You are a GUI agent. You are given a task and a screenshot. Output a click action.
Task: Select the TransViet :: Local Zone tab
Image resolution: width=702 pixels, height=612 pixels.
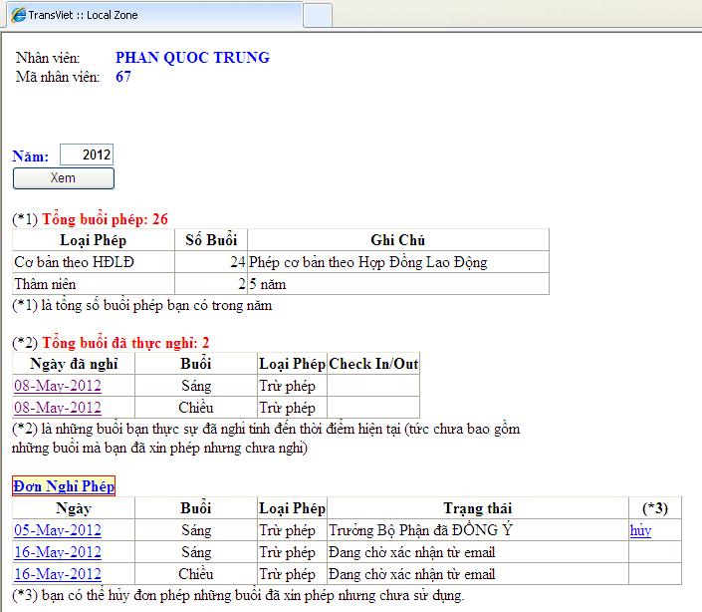154,15
